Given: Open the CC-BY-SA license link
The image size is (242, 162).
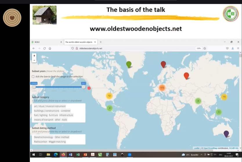Looking at the screenshot, I should [x=234, y=148].
